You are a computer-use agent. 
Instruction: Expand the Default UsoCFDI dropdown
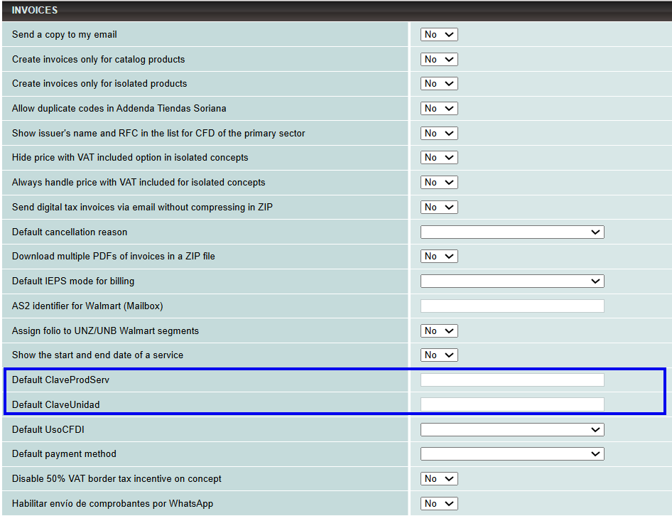512,430
